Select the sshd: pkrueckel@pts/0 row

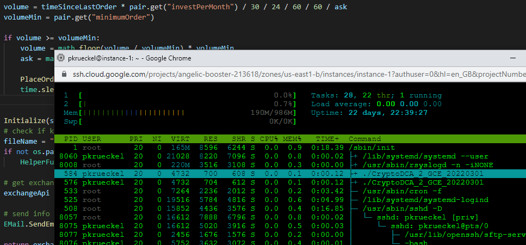pos(290,226)
